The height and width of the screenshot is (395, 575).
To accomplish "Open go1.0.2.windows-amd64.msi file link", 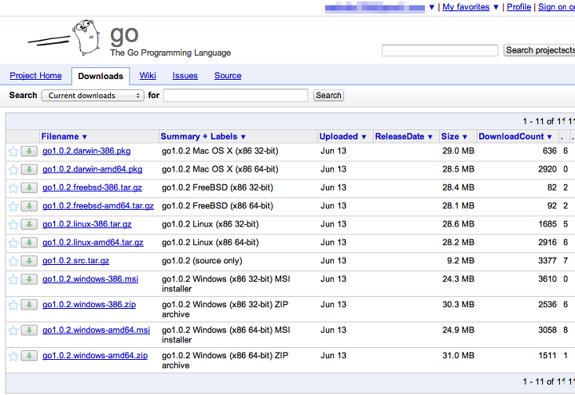I will (x=96, y=330).
